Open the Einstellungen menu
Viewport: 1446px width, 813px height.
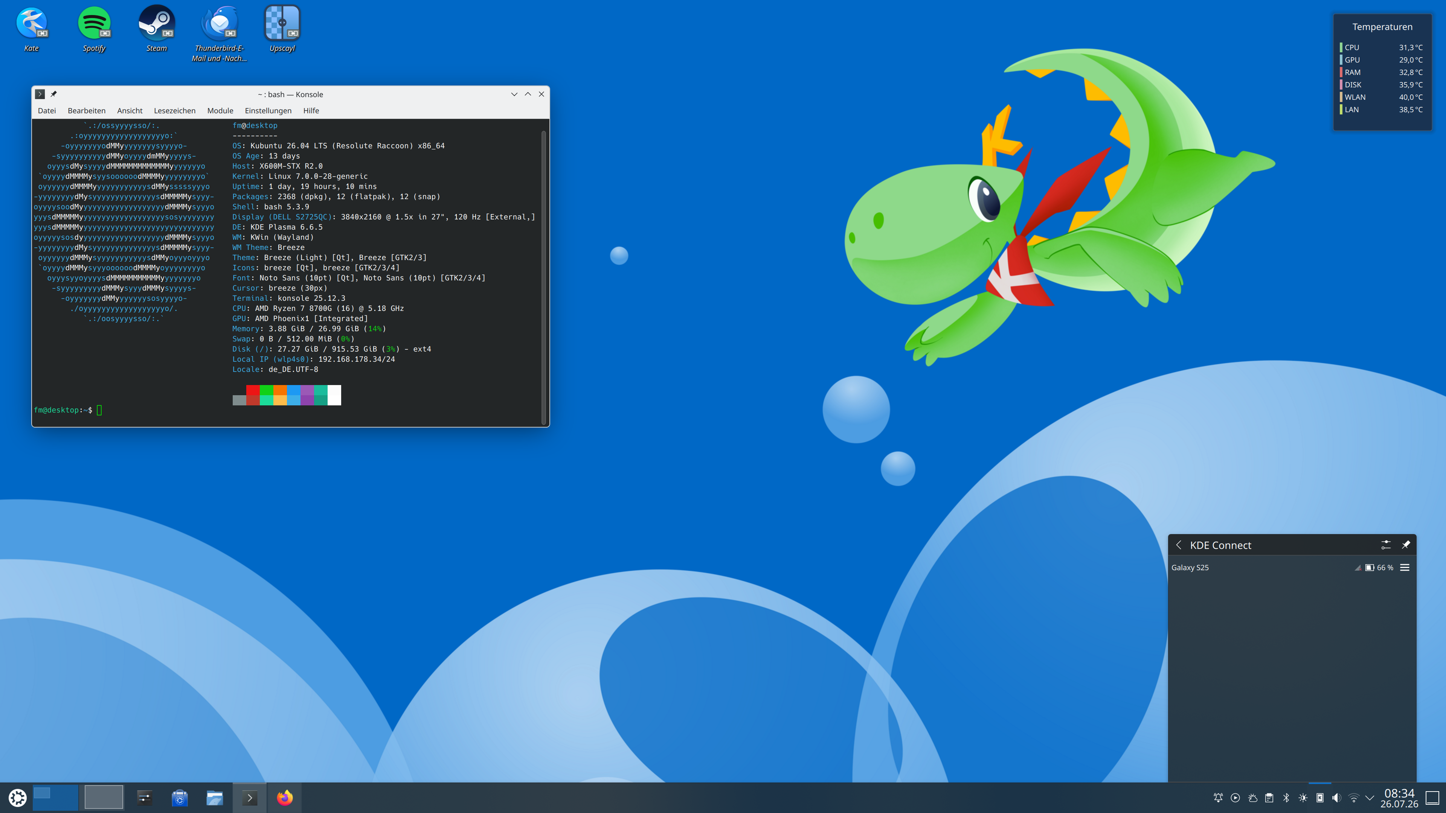pyautogui.click(x=268, y=111)
